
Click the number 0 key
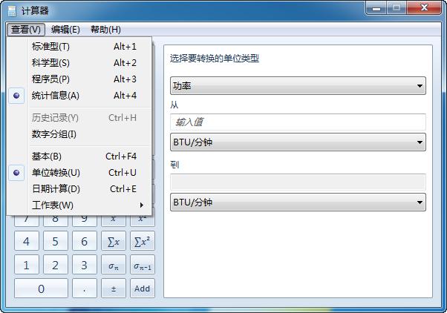click(x=41, y=289)
